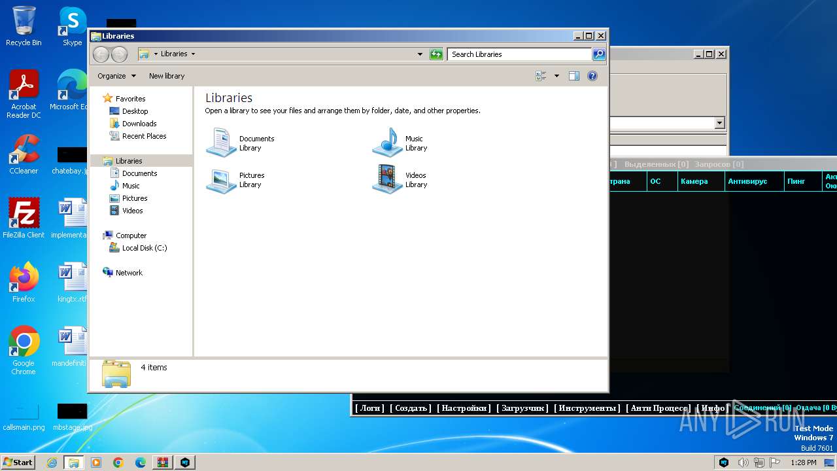Select Desktop under Favorites
The width and height of the screenshot is (837, 471).
[135, 111]
